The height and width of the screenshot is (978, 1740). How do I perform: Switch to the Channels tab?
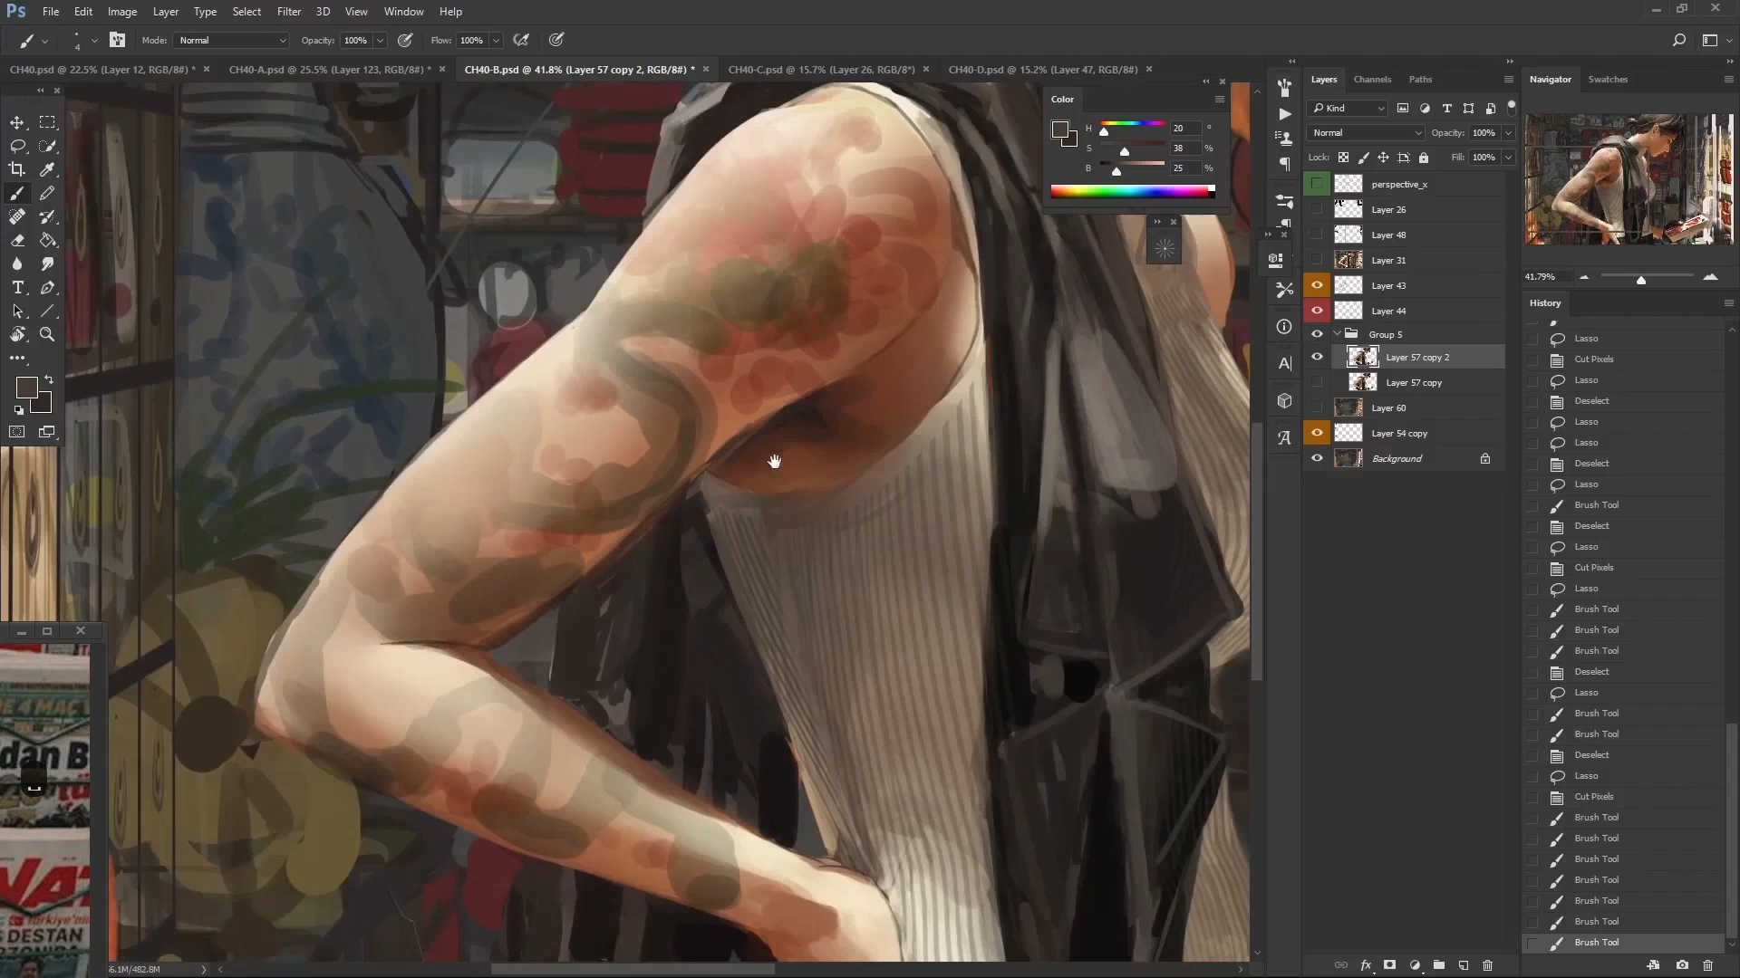1372,80
